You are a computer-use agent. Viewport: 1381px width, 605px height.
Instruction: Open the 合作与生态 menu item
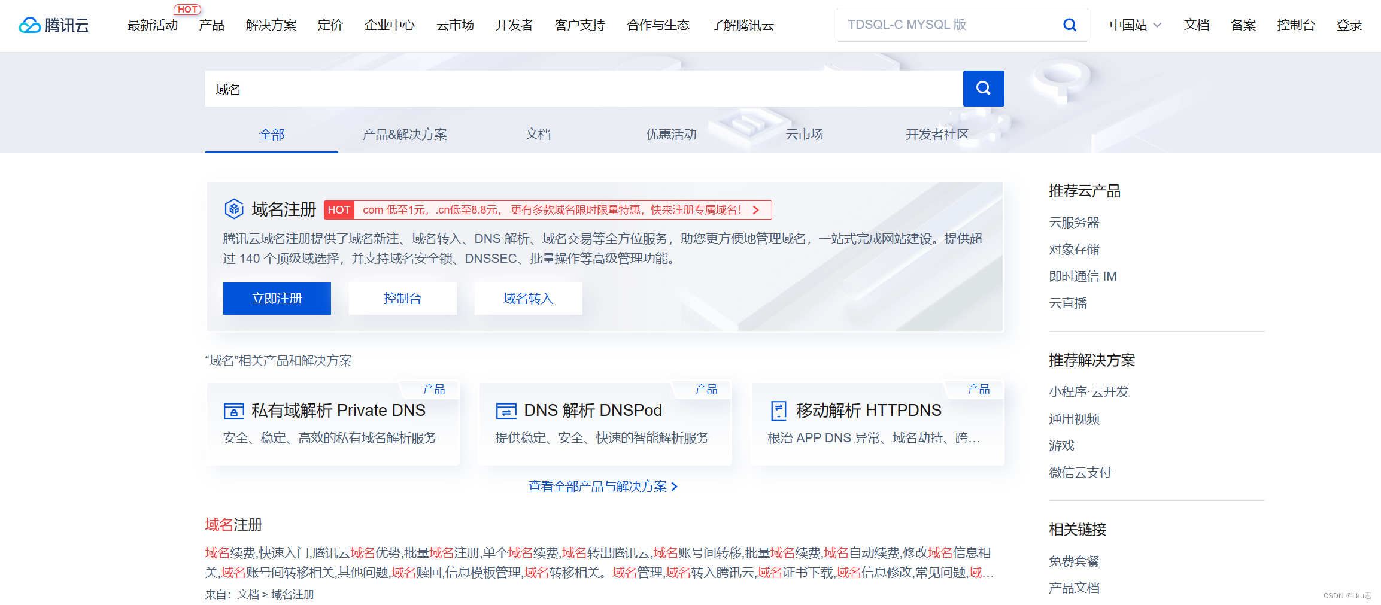pyautogui.click(x=658, y=25)
